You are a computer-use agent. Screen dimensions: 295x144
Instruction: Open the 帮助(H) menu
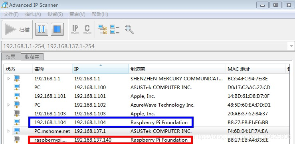point(100,14)
